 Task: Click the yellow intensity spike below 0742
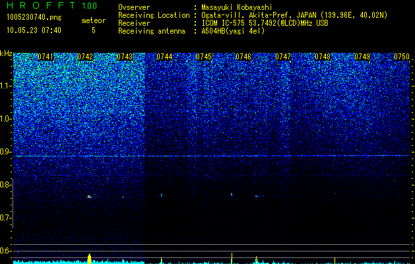[x=89, y=259]
